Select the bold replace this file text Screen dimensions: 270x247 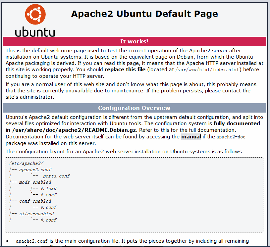pos(125,70)
